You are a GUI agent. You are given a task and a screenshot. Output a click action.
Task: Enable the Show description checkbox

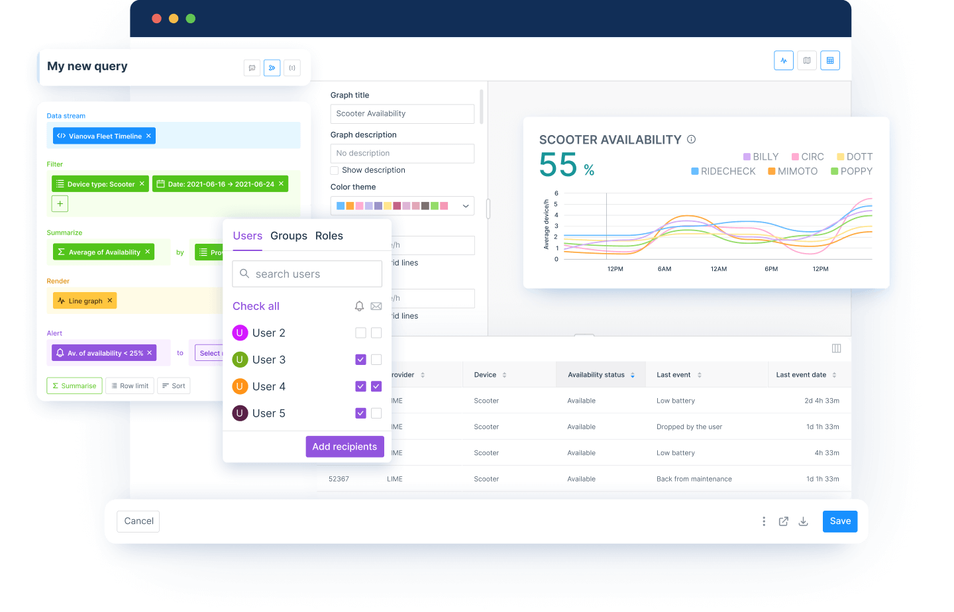click(x=335, y=170)
